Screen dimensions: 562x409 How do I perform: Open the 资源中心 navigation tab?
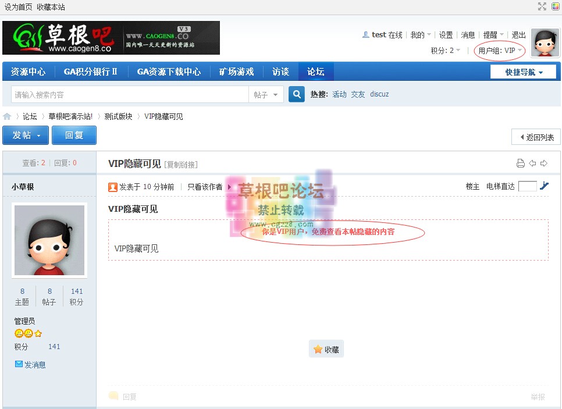[28, 72]
